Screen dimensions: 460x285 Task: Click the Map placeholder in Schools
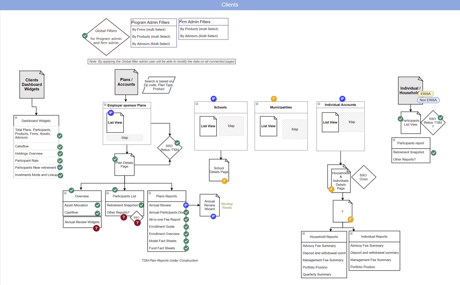click(231, 126)
